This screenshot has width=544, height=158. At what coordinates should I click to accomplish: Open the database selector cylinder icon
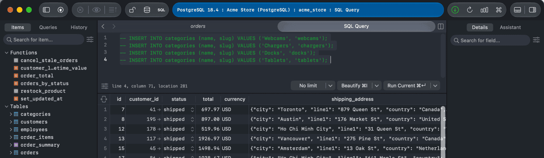coord(147,10)
